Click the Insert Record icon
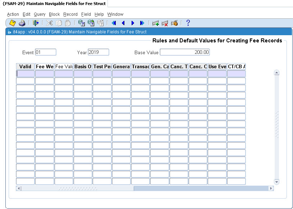This screenshot has width=293, height=209. tap(156, 23)
